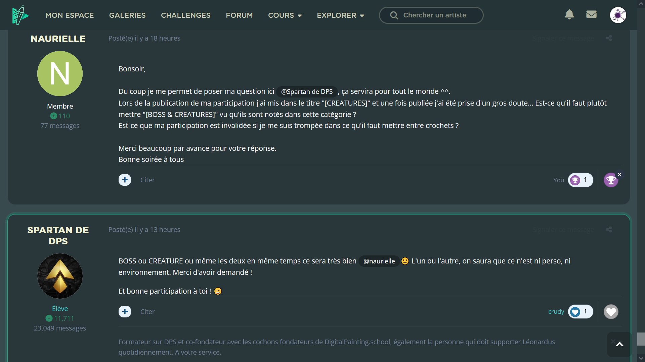This screenshot has width=645, height=362.
Task: Open the user profile avatar menu
Action: (x=618, y=15)
